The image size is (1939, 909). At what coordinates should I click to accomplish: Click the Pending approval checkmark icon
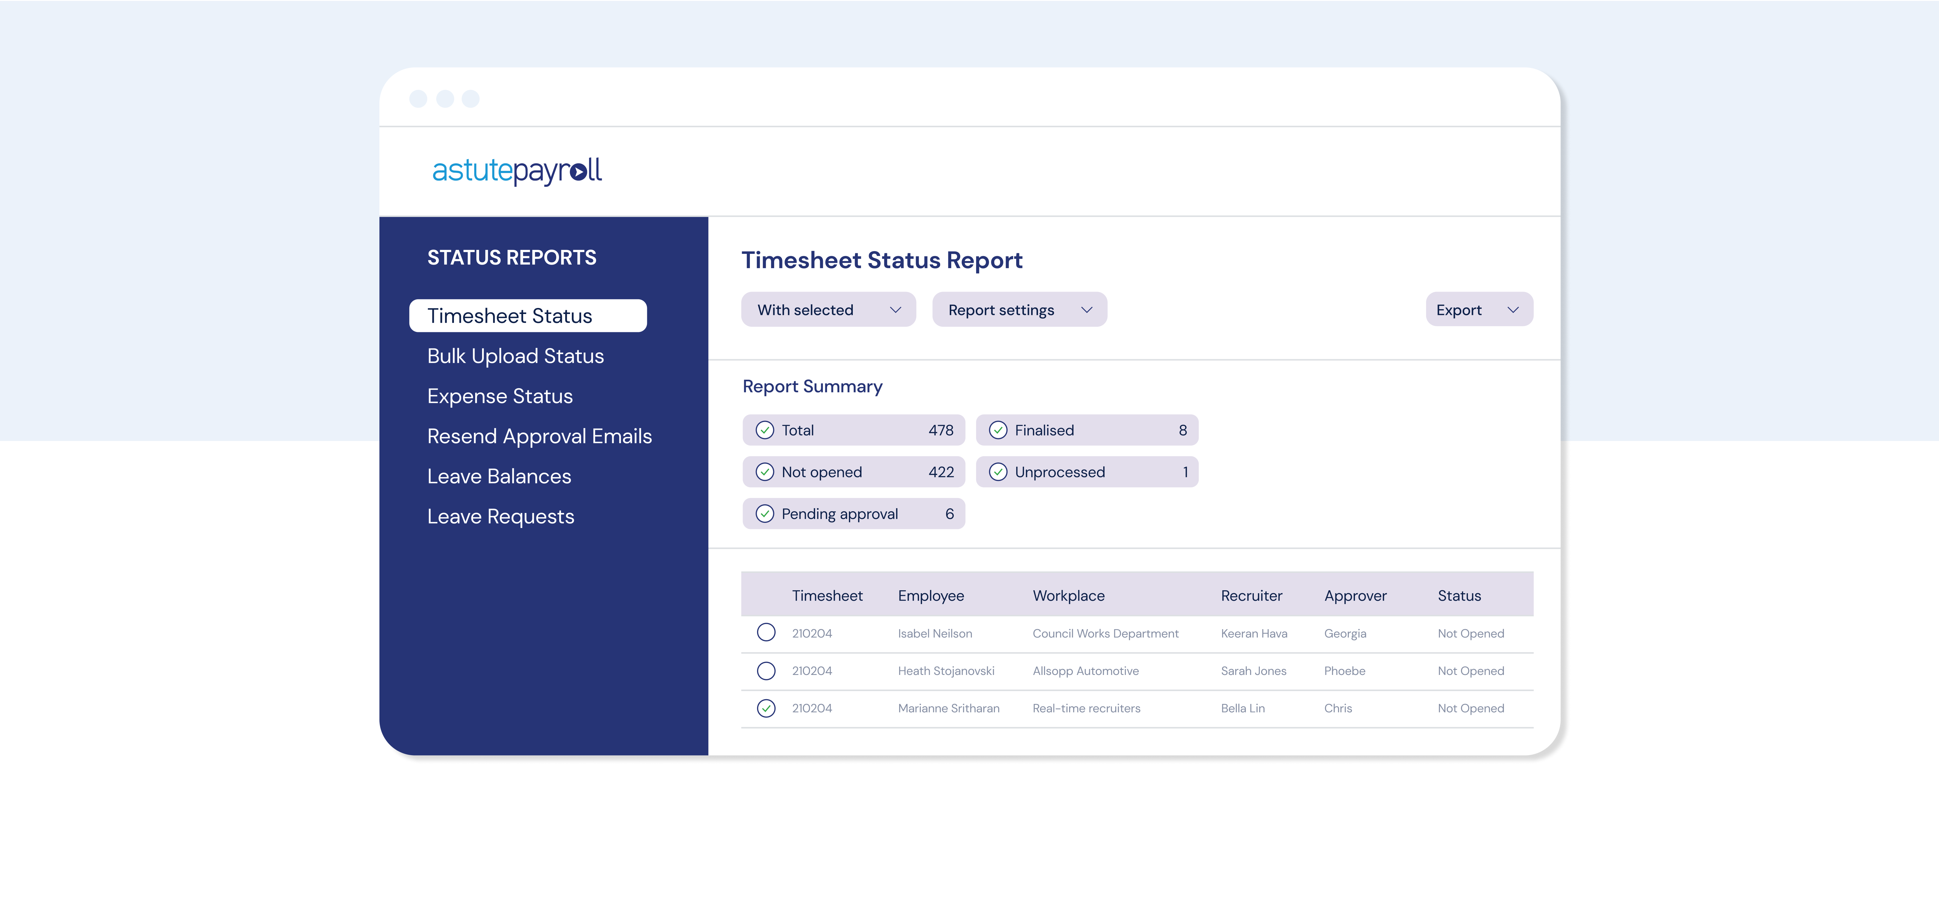click(x=765, y=514)
